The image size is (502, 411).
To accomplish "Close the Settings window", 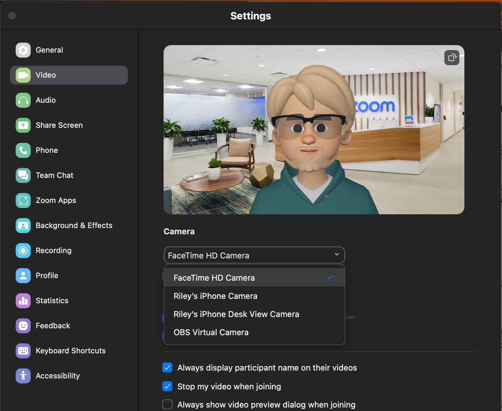I will (12, 16).
